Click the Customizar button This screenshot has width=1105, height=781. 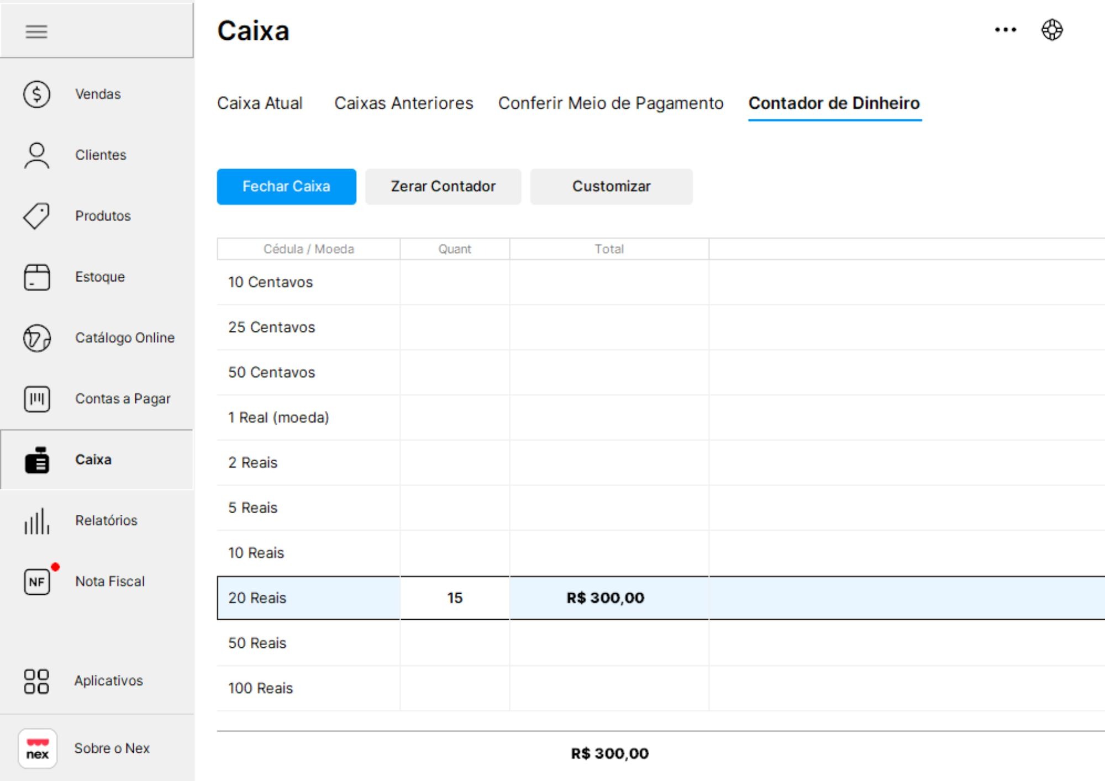tap(611, 187)
